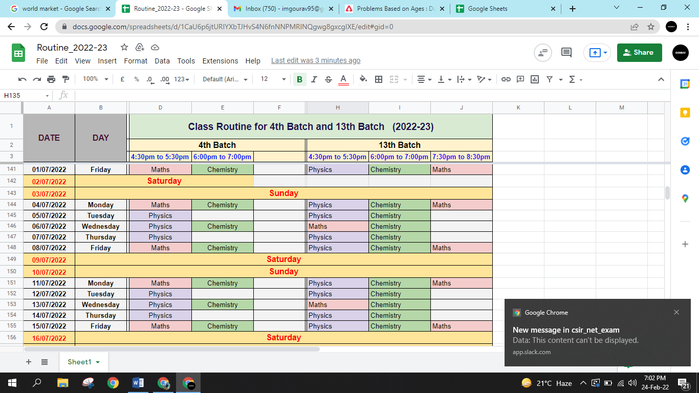Open the Format menu
Image resolution: width=699 pixels, height=393 pixels.
click(x=136, y=60)
